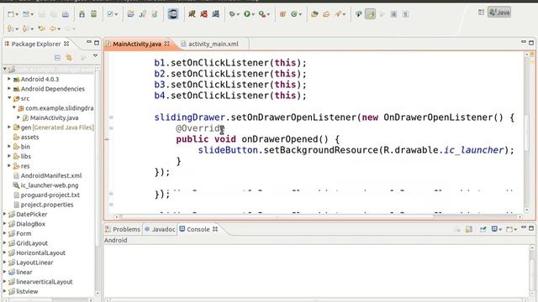
Task: Open the Javadoc tab
Action: [161, 229]
